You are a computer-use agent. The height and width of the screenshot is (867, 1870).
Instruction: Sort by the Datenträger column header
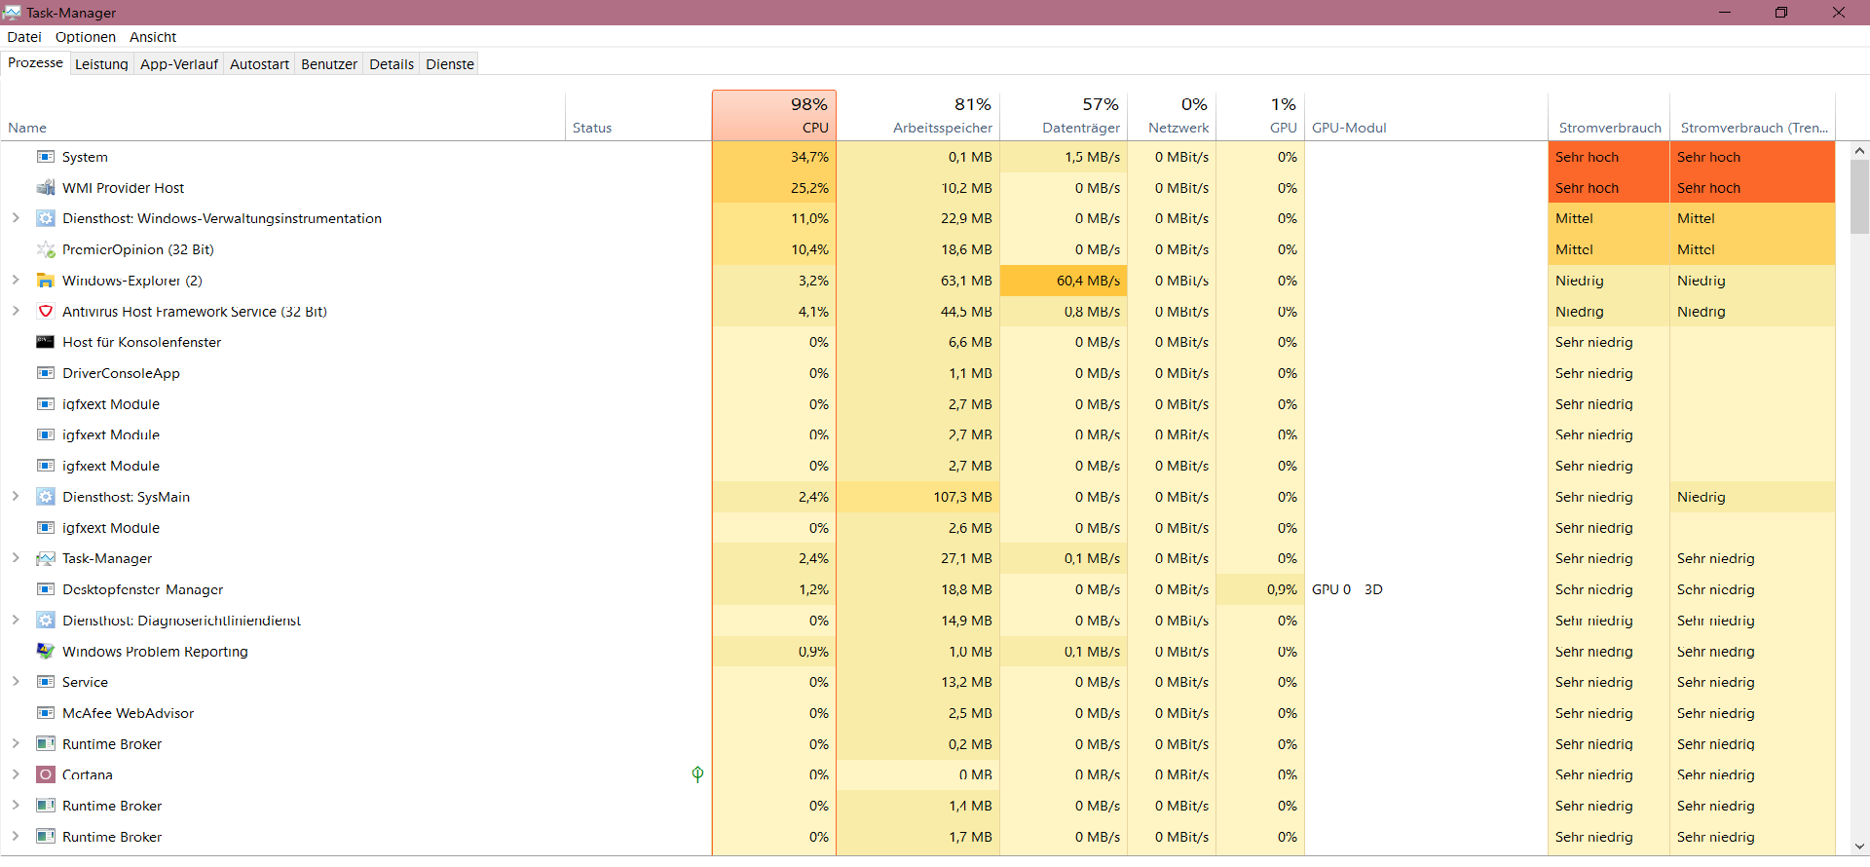coord(1064,116)
